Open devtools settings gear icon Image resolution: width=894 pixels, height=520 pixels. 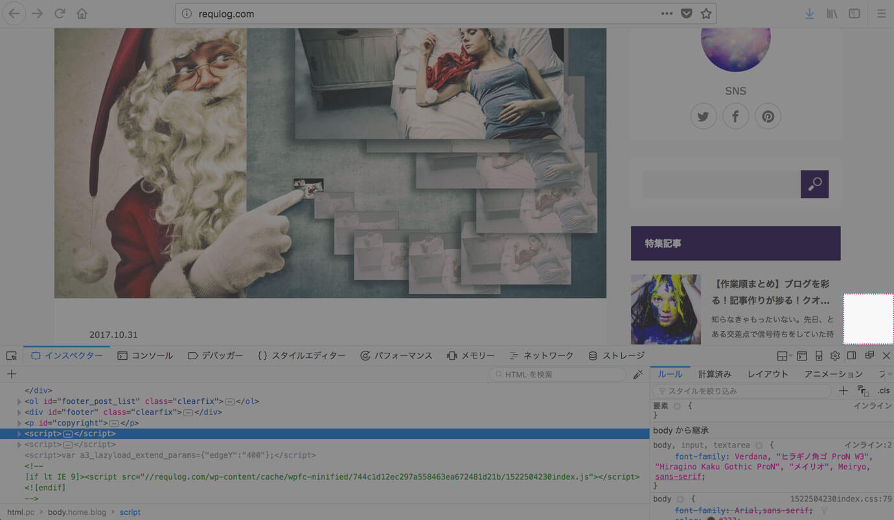(x=835, y=356)
